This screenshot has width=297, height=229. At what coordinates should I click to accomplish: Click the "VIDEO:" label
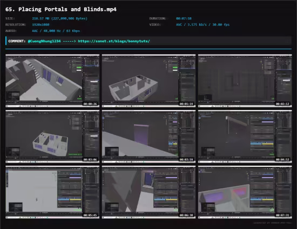coord(155,25)
